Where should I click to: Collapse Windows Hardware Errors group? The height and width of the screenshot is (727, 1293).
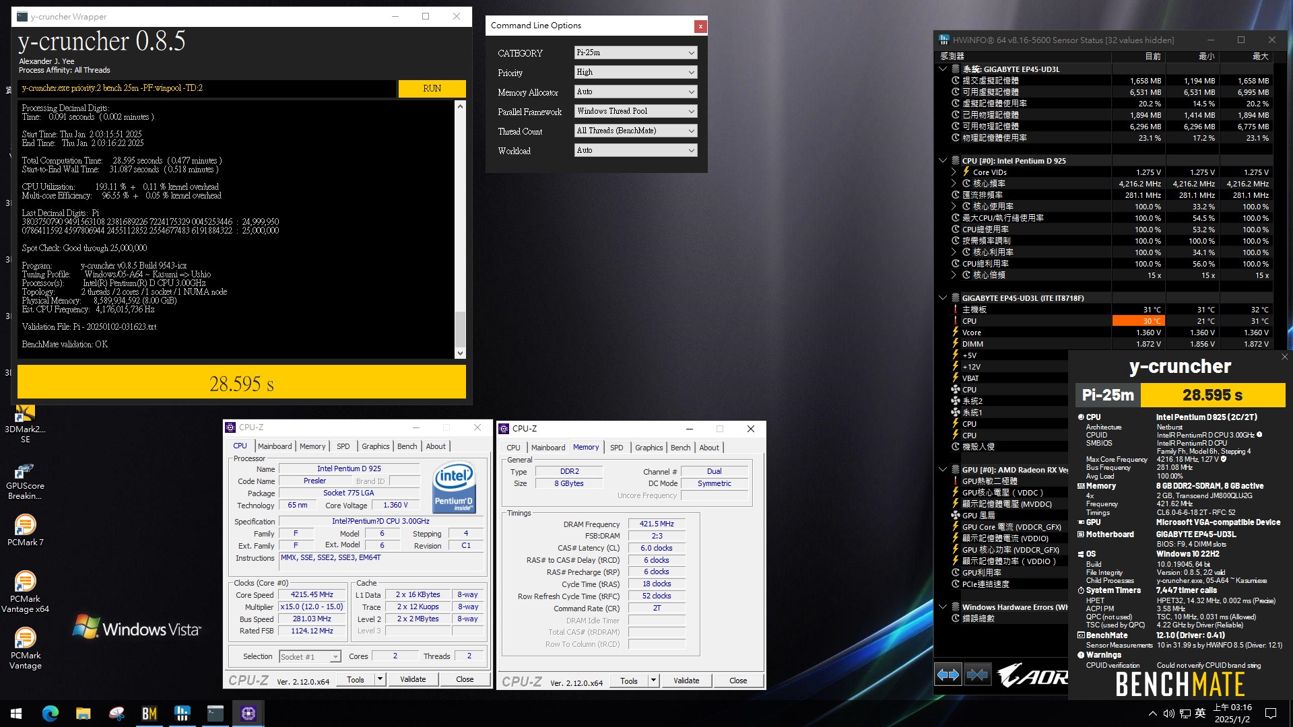[943, 607]
